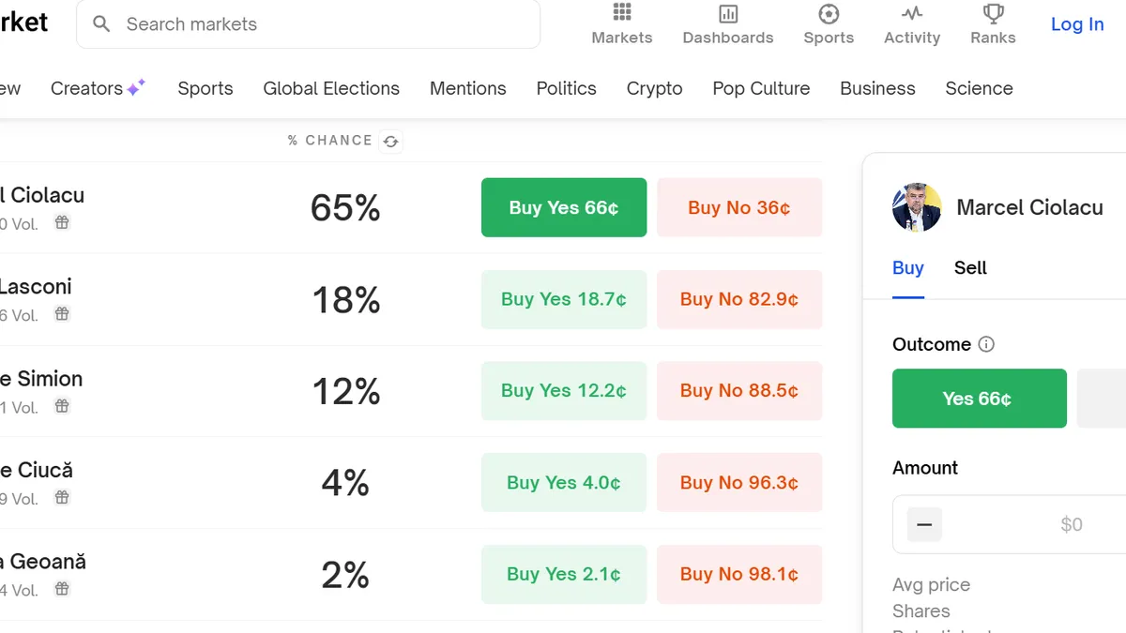This screenshot has width=1126, height=633.
Task: Open the Activity pulse icon
Action: point(911,14)
